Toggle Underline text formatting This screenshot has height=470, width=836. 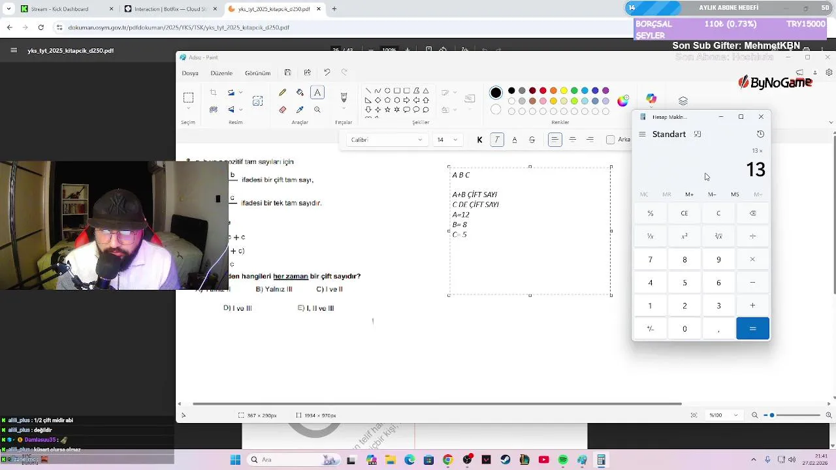(x=514, y=140)
